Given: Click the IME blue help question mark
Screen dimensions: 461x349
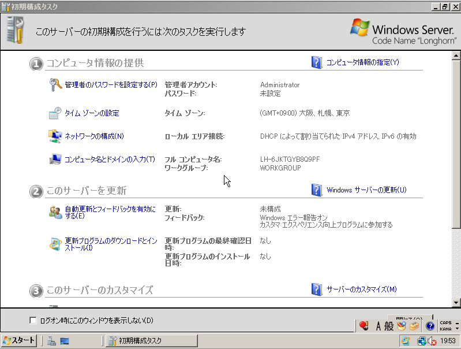Looking at the screenshot, I should click(x=430, y=326).
